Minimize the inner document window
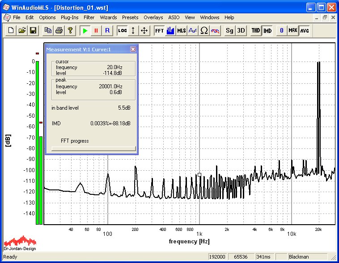This screenshot has height=263, width=339. [x=317, y=18]
